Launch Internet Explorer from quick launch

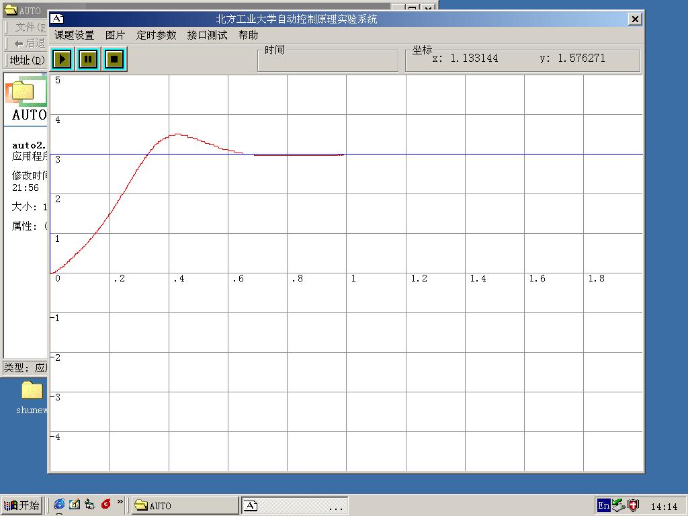(x=59, y=504)
